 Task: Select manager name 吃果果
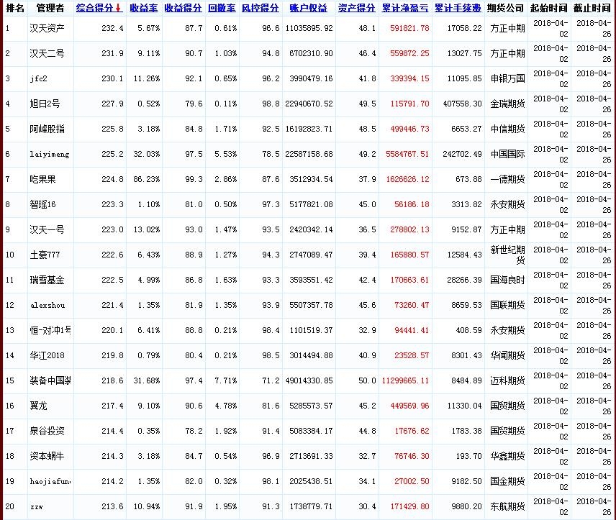43,179
